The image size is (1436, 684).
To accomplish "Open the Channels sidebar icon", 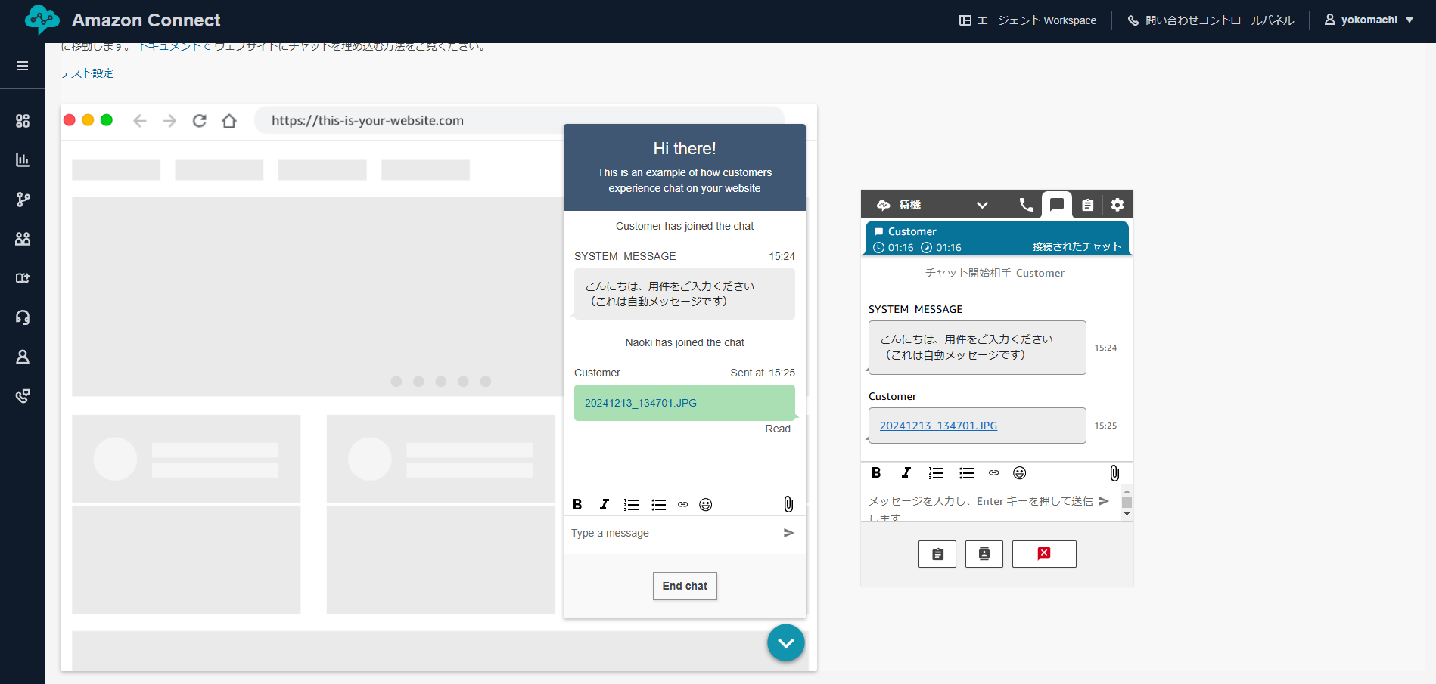I will (x=23, y=278).
